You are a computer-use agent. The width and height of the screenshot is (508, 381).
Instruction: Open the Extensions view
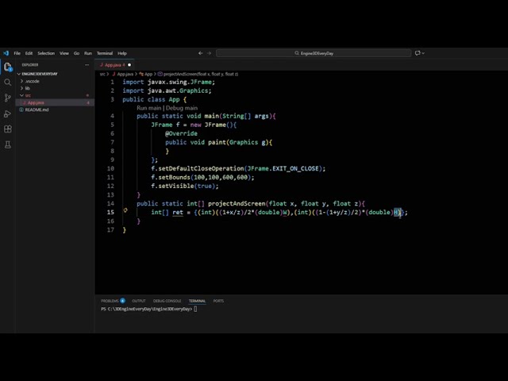8,129
